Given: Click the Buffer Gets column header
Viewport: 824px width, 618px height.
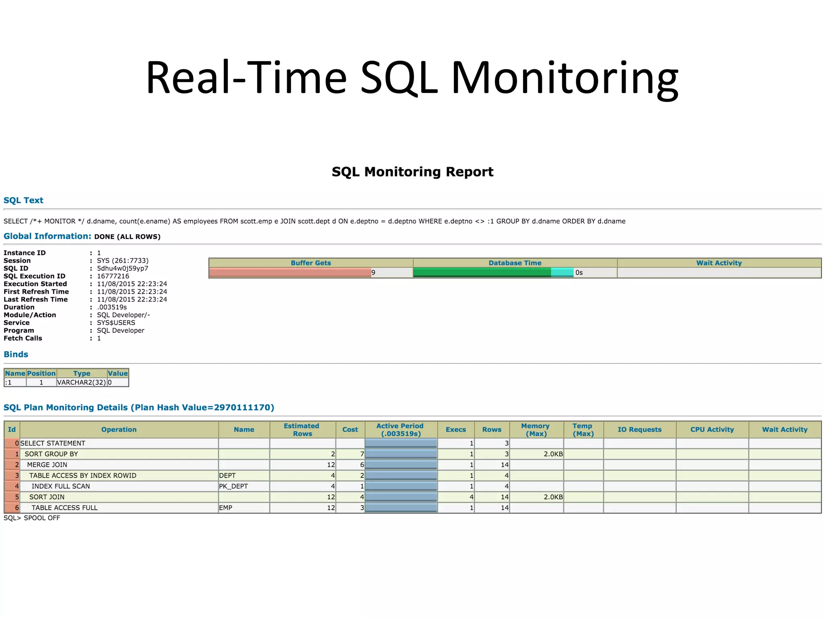Looking at the screenshot, I should point(311,263).
